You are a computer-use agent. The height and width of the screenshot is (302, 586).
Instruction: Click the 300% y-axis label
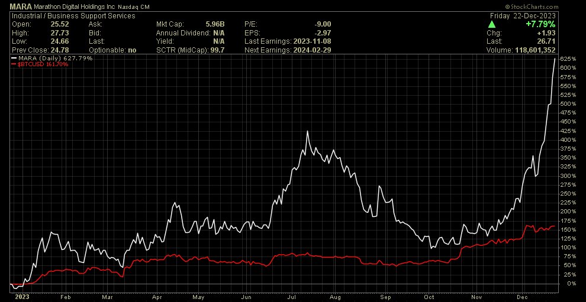click(567, 176)
